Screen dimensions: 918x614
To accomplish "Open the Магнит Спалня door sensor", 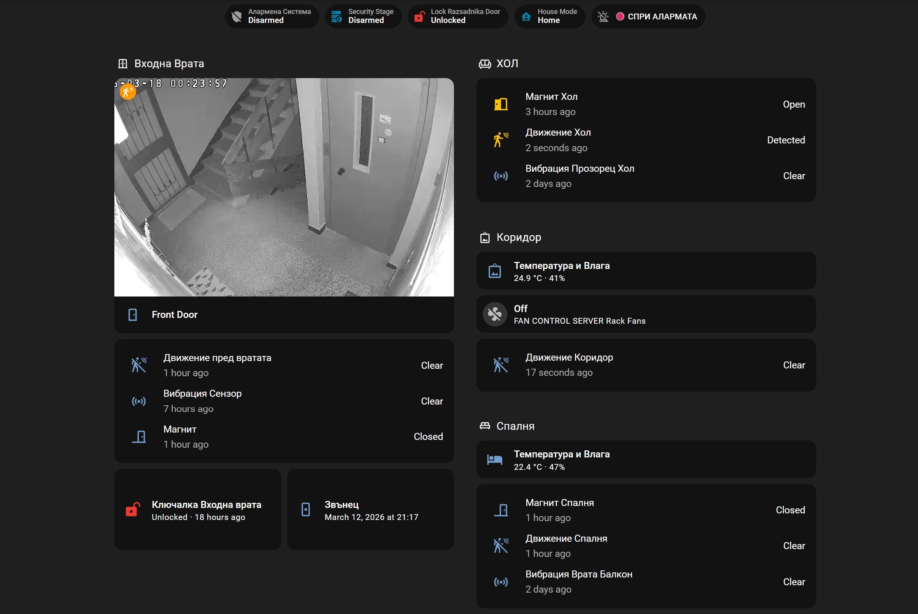I will 559,510.
